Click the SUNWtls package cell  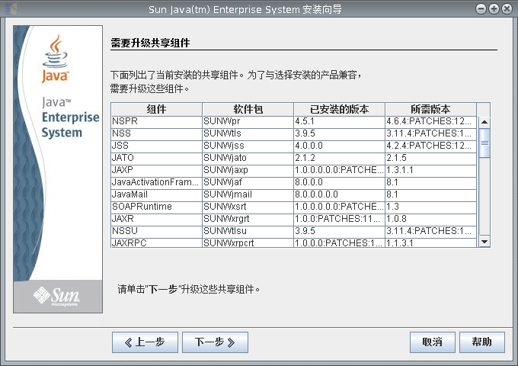(248, 133)
